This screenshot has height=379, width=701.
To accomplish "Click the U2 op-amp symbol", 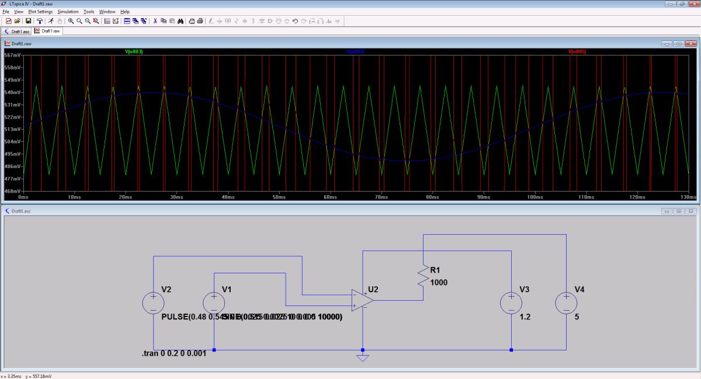I will (x=362, y=299).
